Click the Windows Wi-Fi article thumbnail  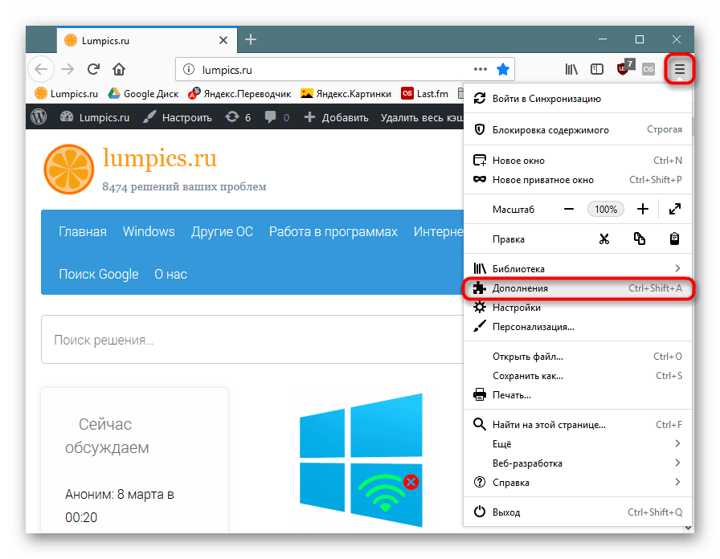pyautogui.click(x=361, y=460)
